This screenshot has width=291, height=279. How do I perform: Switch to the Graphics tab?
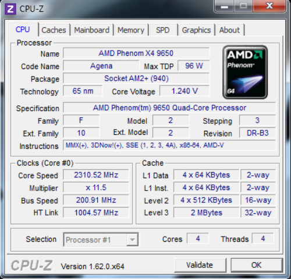tap(196, 30)
